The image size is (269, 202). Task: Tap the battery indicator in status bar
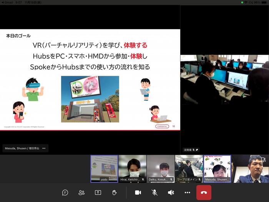pyautogui.click(x=264, y=2)
